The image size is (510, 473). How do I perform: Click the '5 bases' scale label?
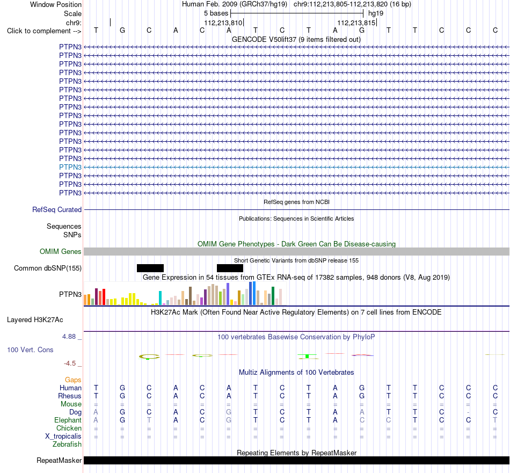pos(216,13)
